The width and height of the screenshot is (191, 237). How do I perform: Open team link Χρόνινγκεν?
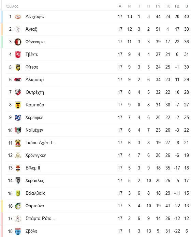pyautogui.click(x=36, y=155)
